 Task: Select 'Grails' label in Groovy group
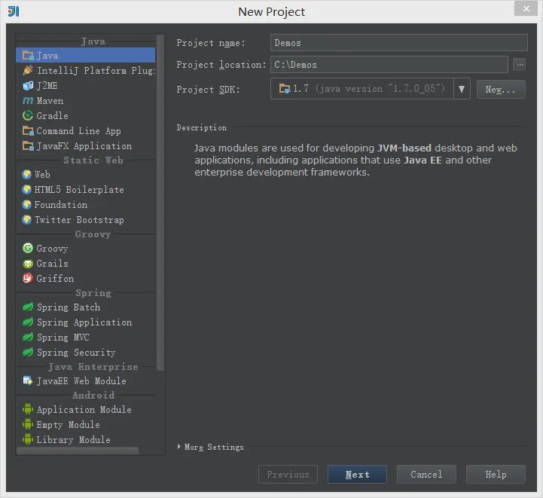[52, 264]
